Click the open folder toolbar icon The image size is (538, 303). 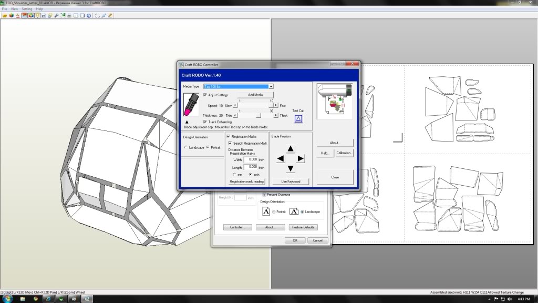5,15
